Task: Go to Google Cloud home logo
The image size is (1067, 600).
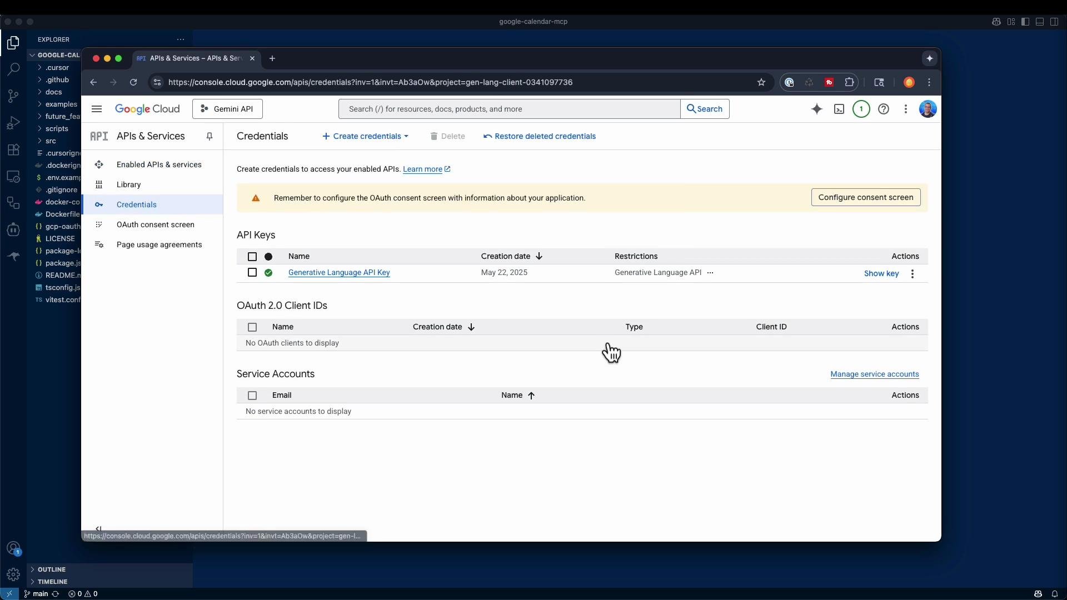Action: click(147, 109)
